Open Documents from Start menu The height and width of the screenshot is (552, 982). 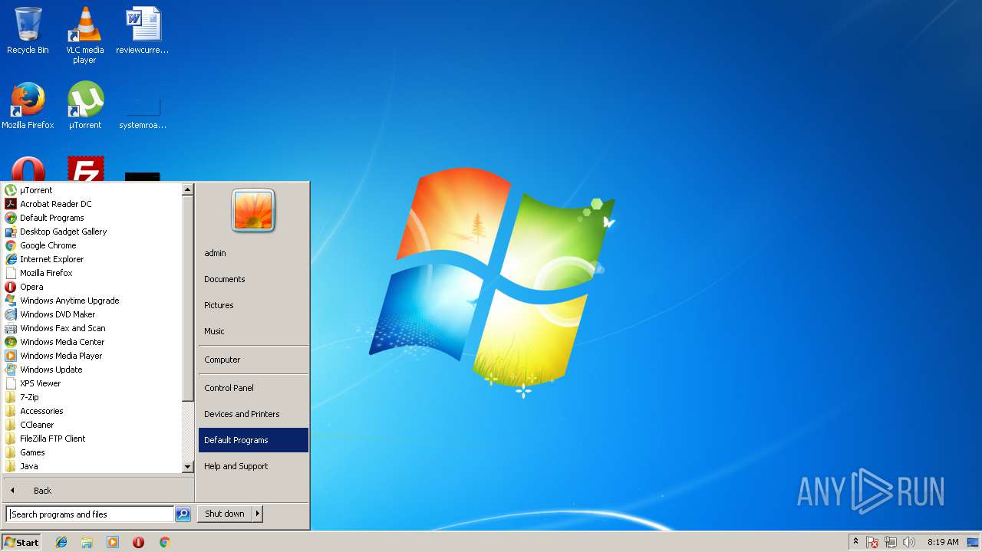253,279
